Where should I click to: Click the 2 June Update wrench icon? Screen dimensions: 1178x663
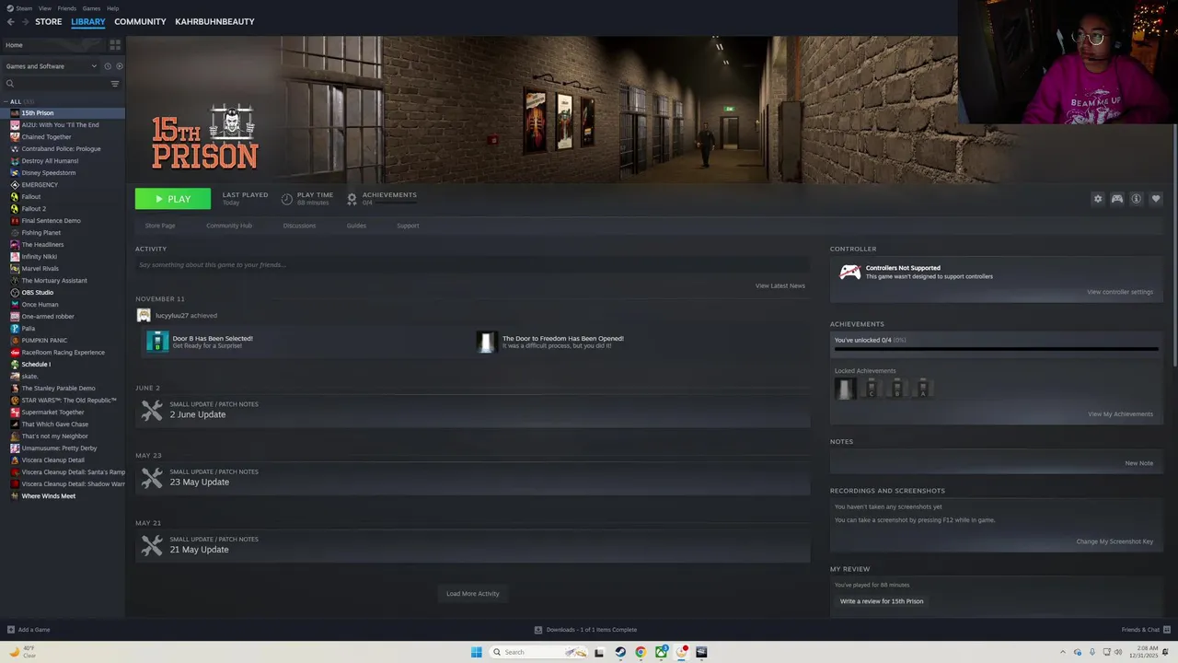coord(152,410)
